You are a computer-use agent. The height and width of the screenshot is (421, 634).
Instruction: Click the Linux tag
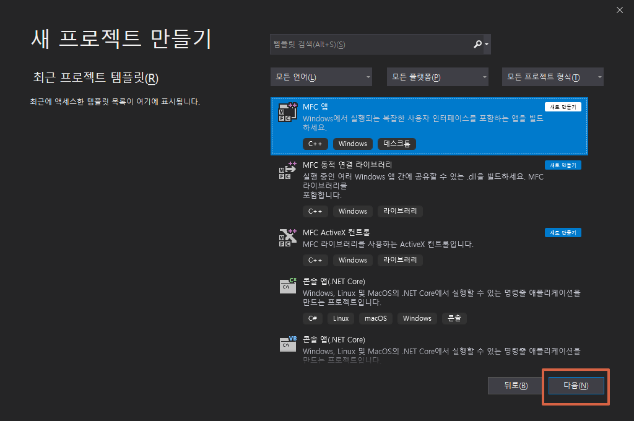[x=341, y=318]
